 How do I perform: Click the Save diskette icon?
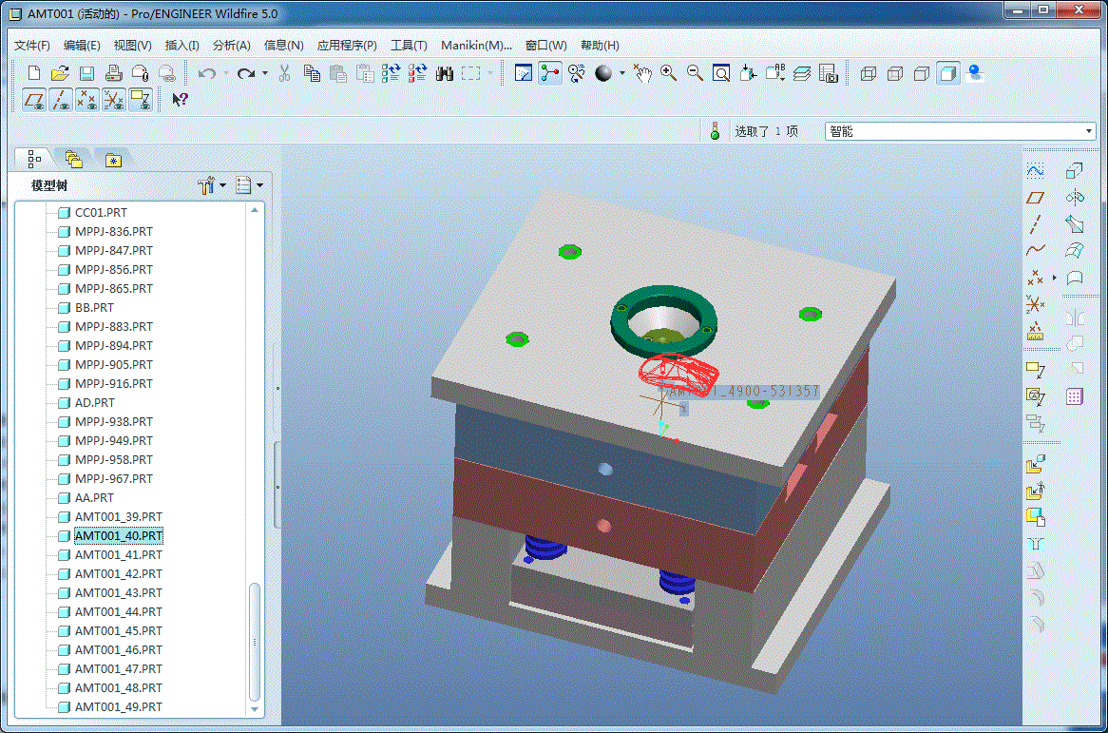86,73
